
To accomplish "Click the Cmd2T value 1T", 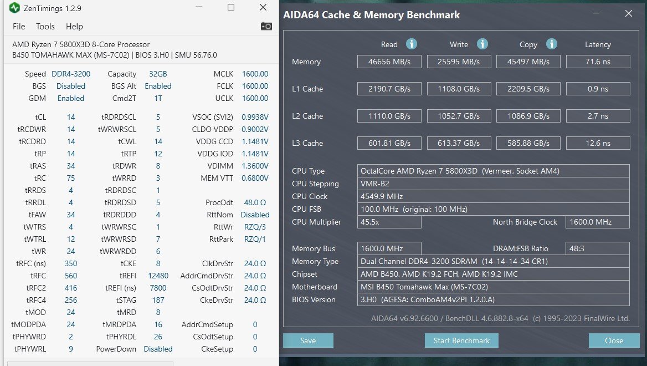I will tap(158, 98).
